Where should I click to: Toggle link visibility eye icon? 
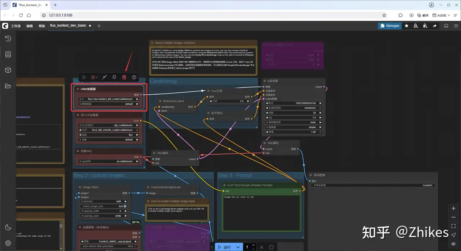point(453,244)
